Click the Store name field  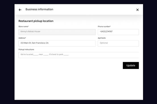(x=57, y=32)
